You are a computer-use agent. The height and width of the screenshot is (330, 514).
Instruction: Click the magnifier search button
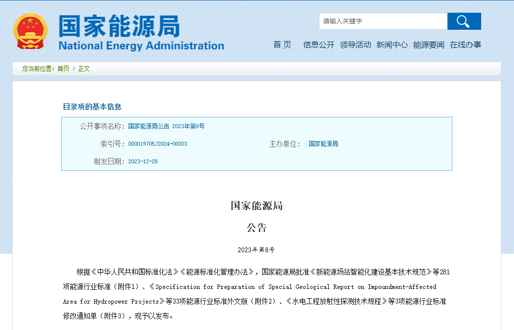[x=464, y=22]
